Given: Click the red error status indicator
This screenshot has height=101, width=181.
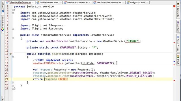Looking at the screenshot, I should (174, 6).
